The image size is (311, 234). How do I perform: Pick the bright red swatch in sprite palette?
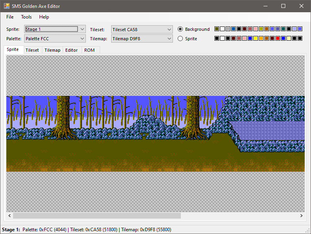278,38
